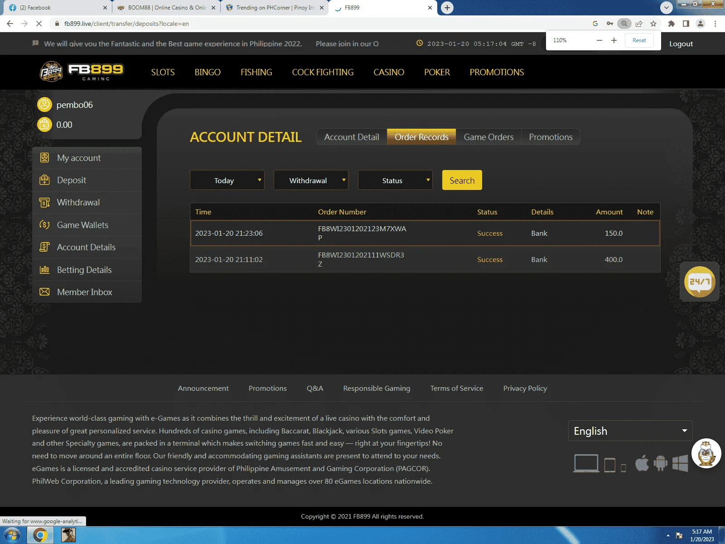This screenshot has width=725, height=544.
Task: Open the tab search chevron in Chrome
Action: point(666,8)
